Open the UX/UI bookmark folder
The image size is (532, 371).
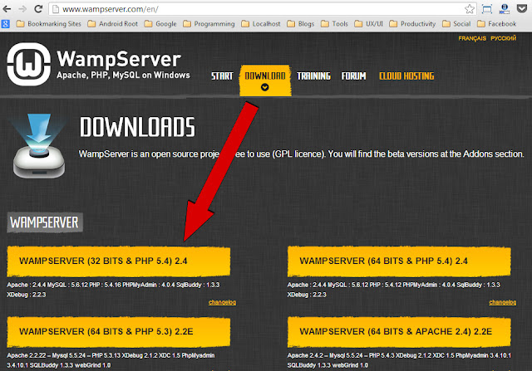tap(368, 24)
